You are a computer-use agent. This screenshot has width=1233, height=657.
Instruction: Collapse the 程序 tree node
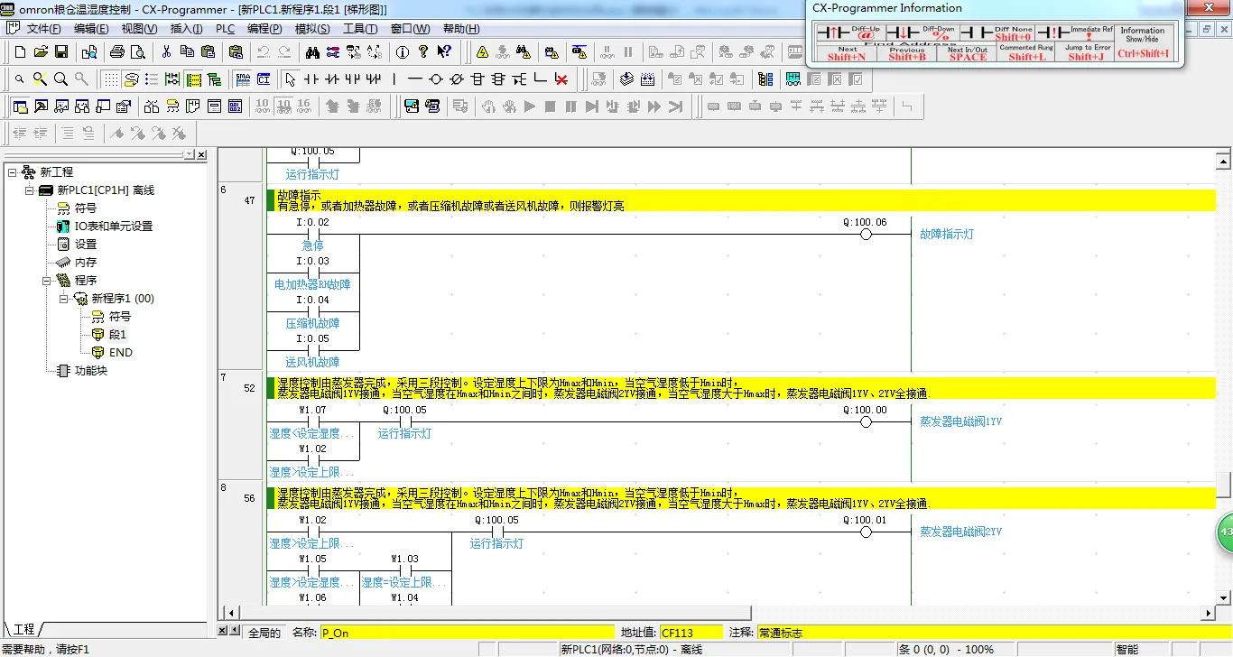tap(47, 281)
